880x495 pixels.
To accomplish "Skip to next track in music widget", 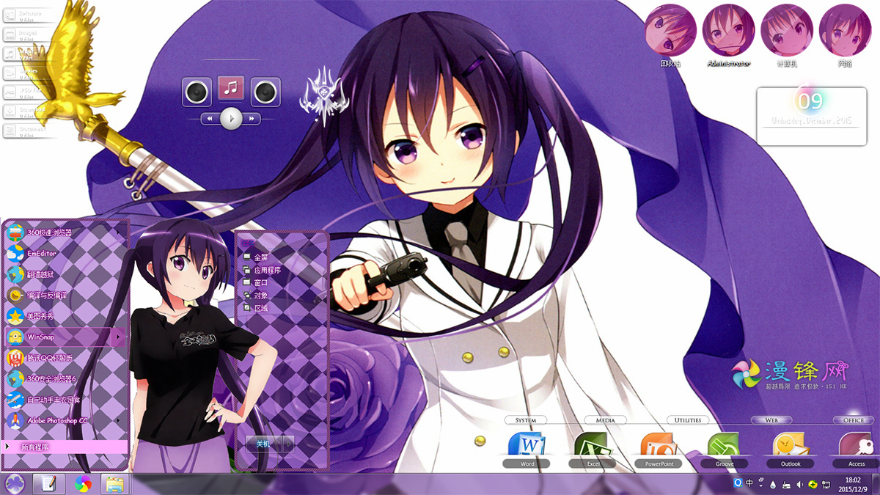I will pyautogui.click(x=252, y=118).
